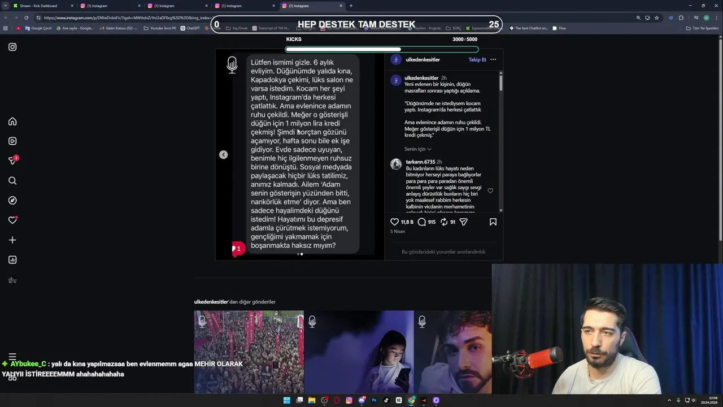Viewport: 723px width, 407px height.
Task: Open Windows Start menu
Action: pos(286,400)
